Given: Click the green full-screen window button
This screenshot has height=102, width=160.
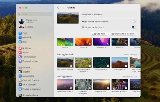Looking at the screenshot, I should tap(26, 8).
